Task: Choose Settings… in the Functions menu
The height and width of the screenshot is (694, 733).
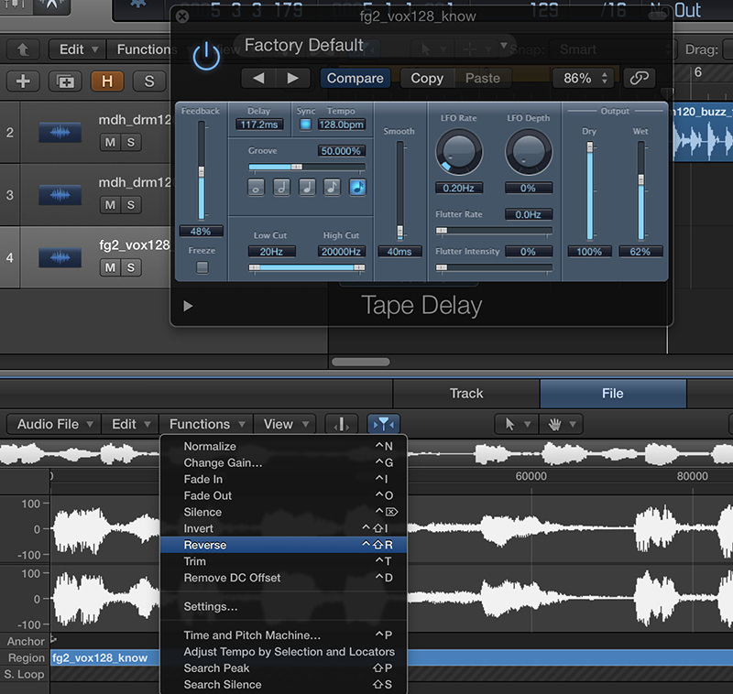Action: click(283, 607)
